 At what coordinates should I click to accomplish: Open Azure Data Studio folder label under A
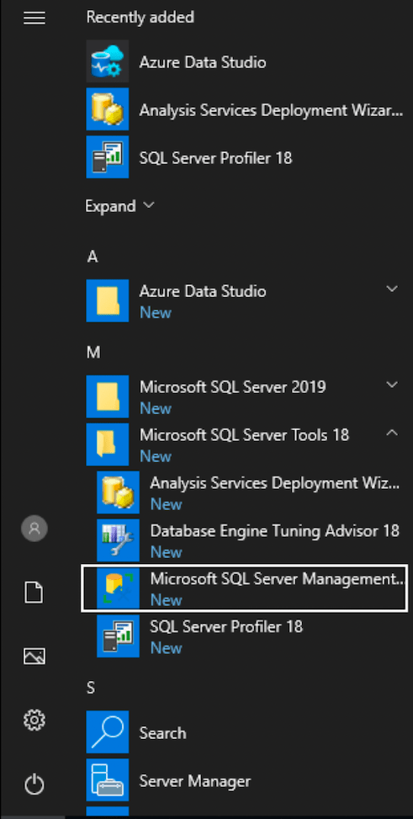[203, 291]
